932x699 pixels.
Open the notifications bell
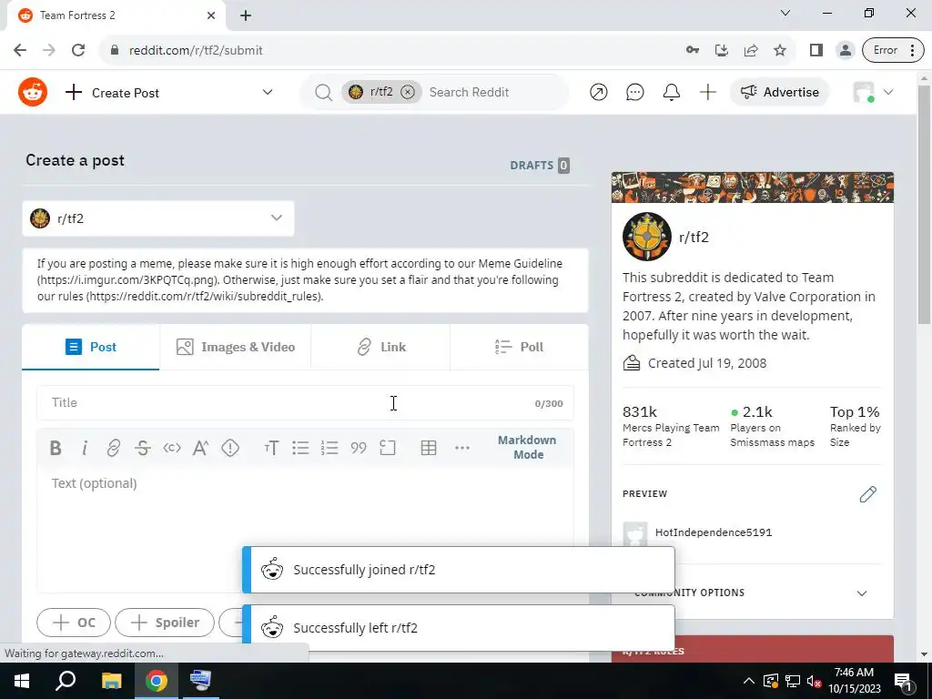point(671,92)
